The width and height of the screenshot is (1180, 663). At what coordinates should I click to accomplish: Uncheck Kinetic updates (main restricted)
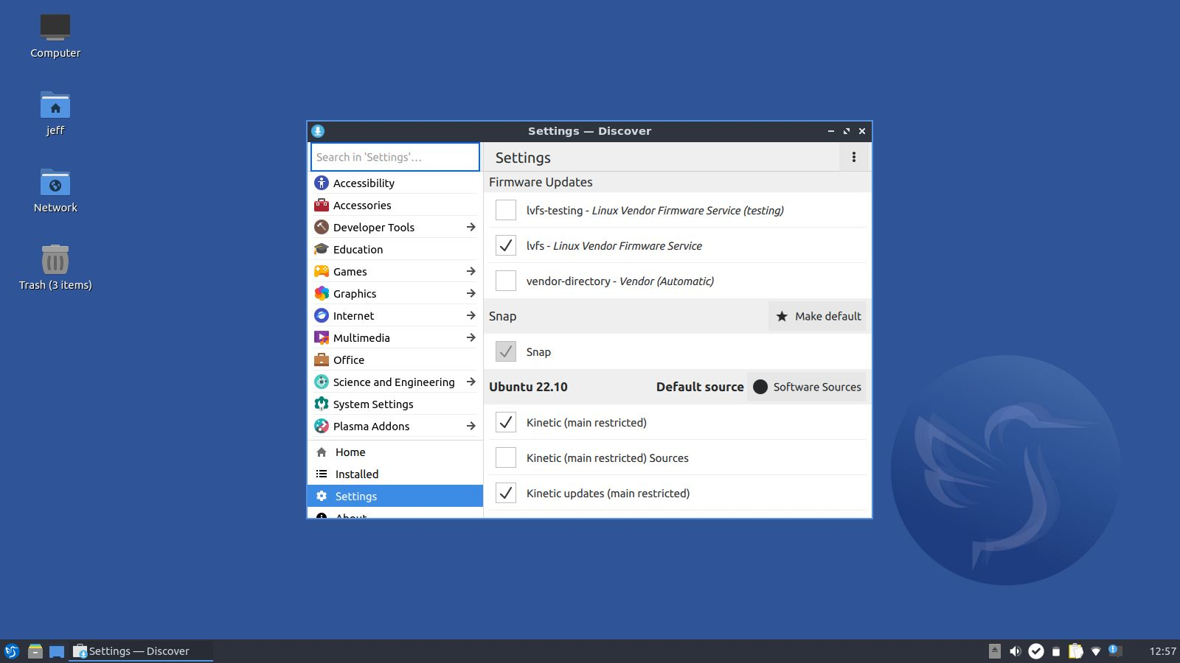pos(506,493)
